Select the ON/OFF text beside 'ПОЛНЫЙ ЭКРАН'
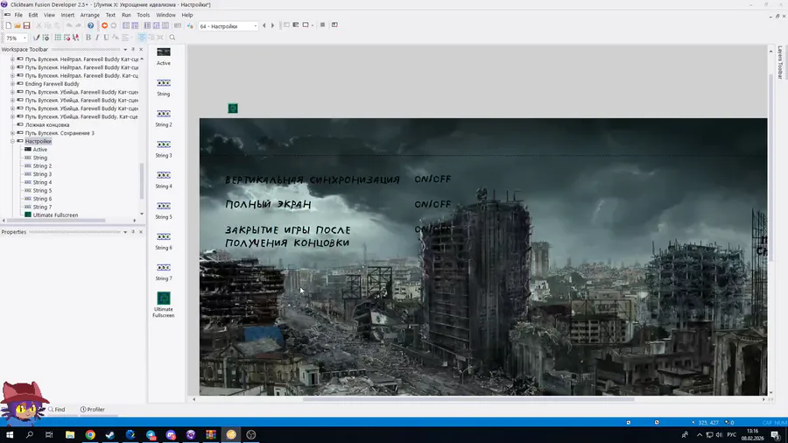The height and width of the screenshot is (443, 788). pyautogui.click(x=433, y=204)
